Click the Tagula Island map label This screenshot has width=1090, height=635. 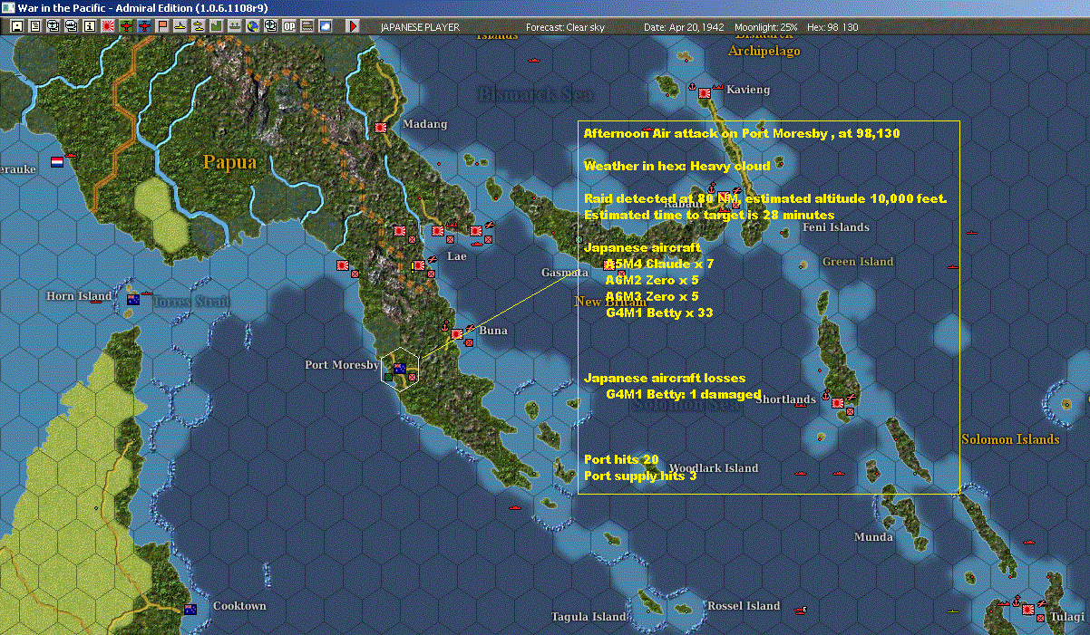pos(589,617)
